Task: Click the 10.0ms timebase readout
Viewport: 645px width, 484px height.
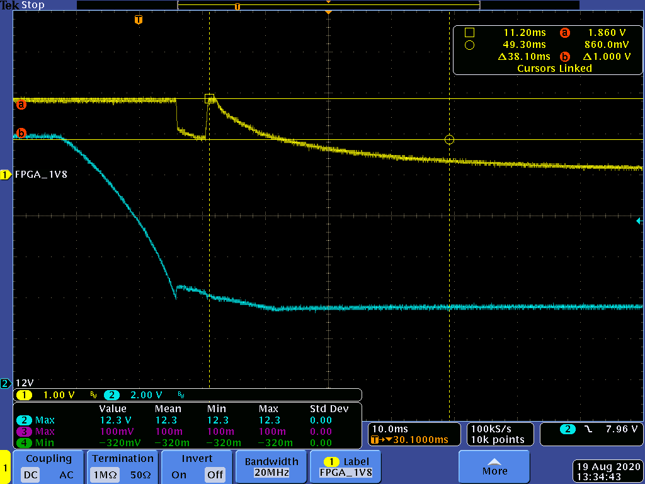Action: 389,429
